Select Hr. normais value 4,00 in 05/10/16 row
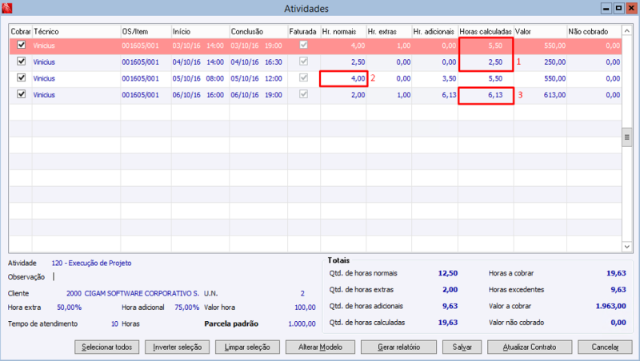Viewport: 640px width, 361px height. [x=358, y=78]
